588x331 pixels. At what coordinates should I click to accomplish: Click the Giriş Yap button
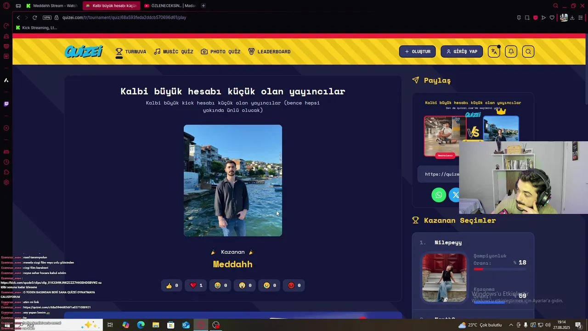tap(462, 51)
